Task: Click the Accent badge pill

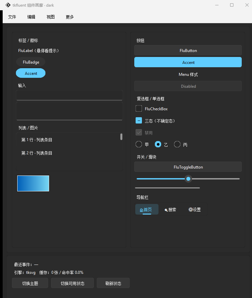Action: [x=31, y=73]
